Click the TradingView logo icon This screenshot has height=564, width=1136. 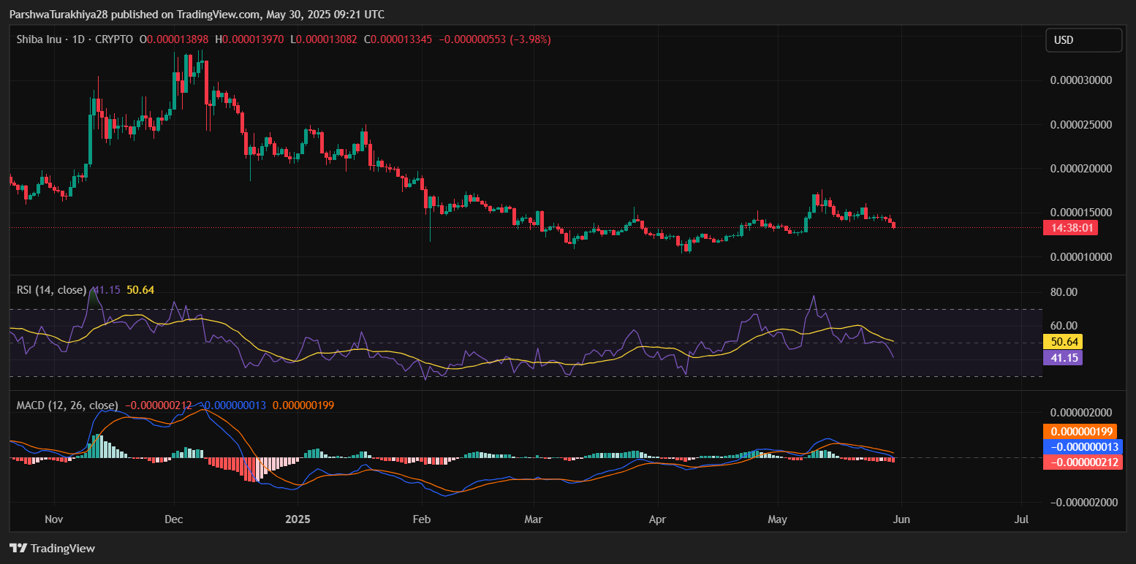pyautogui.click(x=18, y=548)
